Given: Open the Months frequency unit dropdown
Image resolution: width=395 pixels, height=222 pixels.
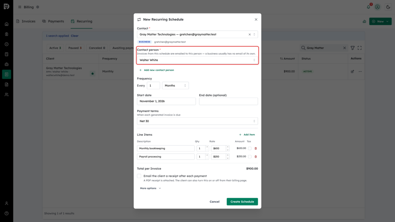Looking at the screenshot, I should (176, 86).
